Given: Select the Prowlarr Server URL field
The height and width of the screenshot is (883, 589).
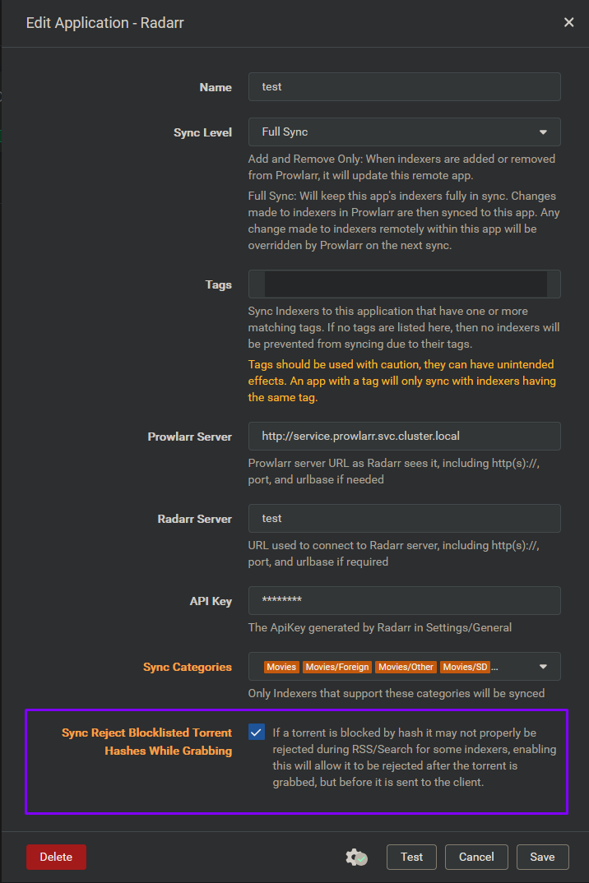Looking at the screenshot, I should [x=404, y=436].
